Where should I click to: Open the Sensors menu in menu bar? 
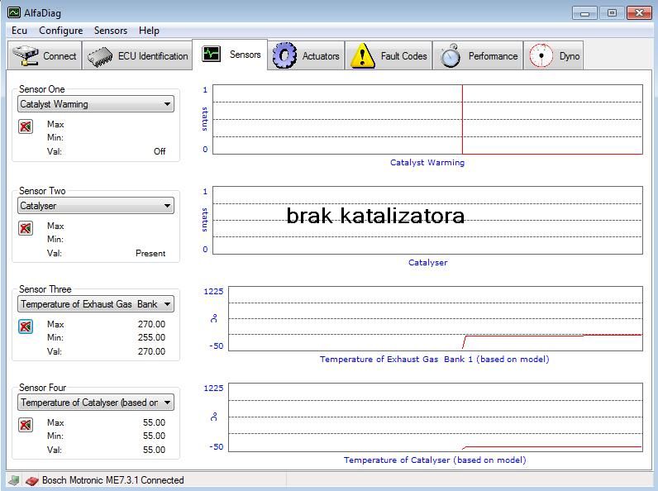tap(110, 31)
